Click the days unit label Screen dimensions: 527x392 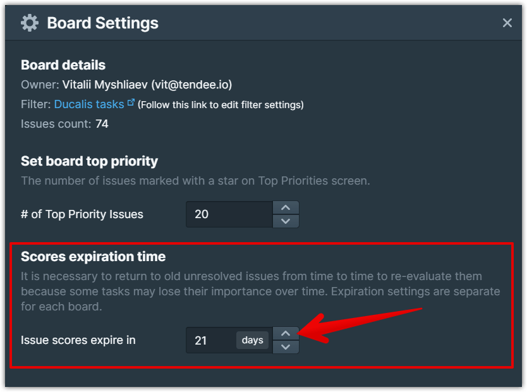(x=252, y=340)
